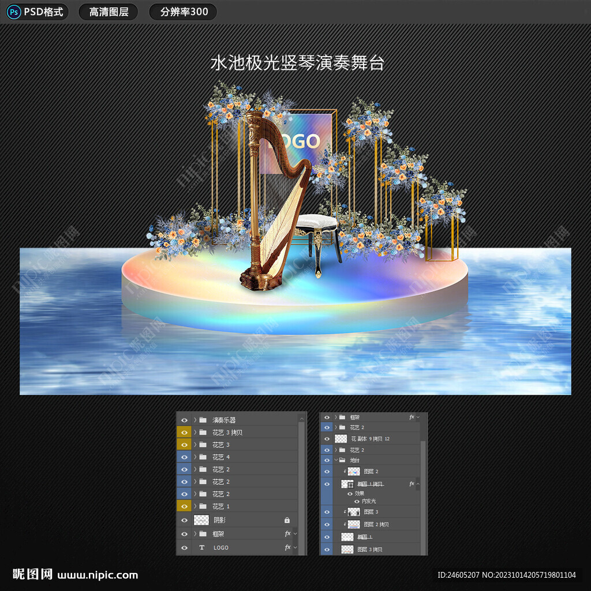Toggle visibility of 花艺 3 拷贝
591x591 pixels.
pos(184,432)
